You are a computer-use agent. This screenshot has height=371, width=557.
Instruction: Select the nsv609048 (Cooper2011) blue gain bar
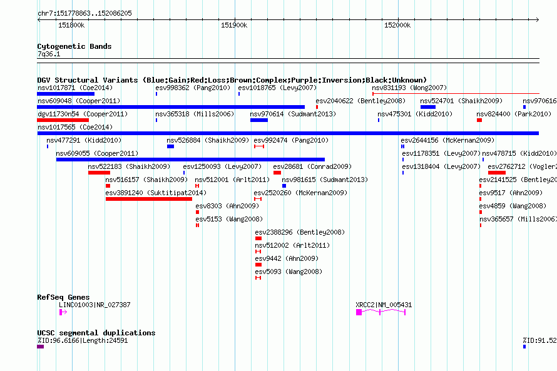(x=171, y=107)
